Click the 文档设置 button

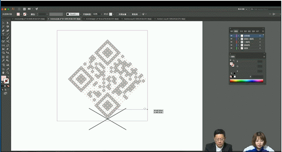coord(122,14)
